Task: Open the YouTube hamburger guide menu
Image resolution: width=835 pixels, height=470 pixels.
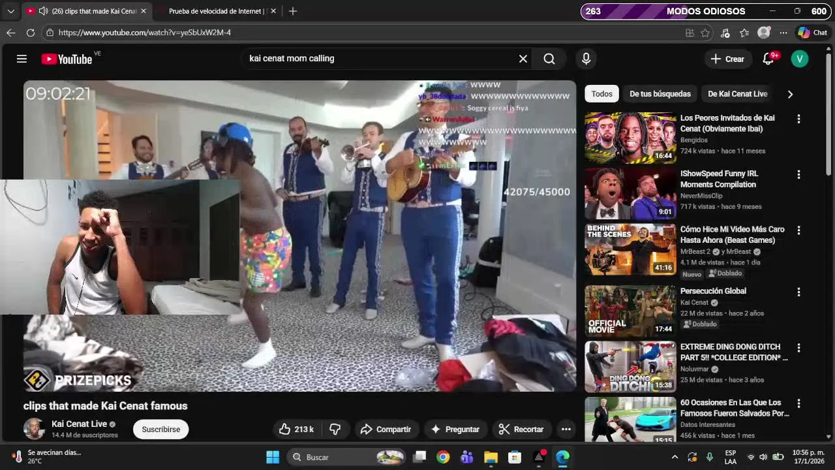Action: [x=22, y=59]
